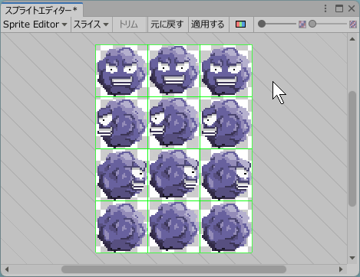Adjust the mip level slider handle
Viewport: 360px width, 277px height.
[312, 24]
